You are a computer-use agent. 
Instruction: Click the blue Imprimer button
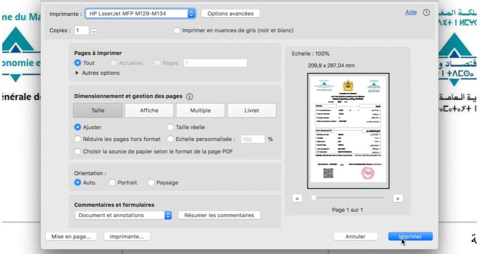point(410,236)
